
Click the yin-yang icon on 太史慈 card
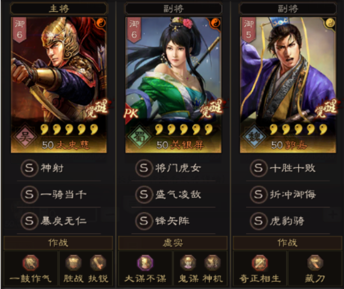pyautogui.click(x=100, y=23)
